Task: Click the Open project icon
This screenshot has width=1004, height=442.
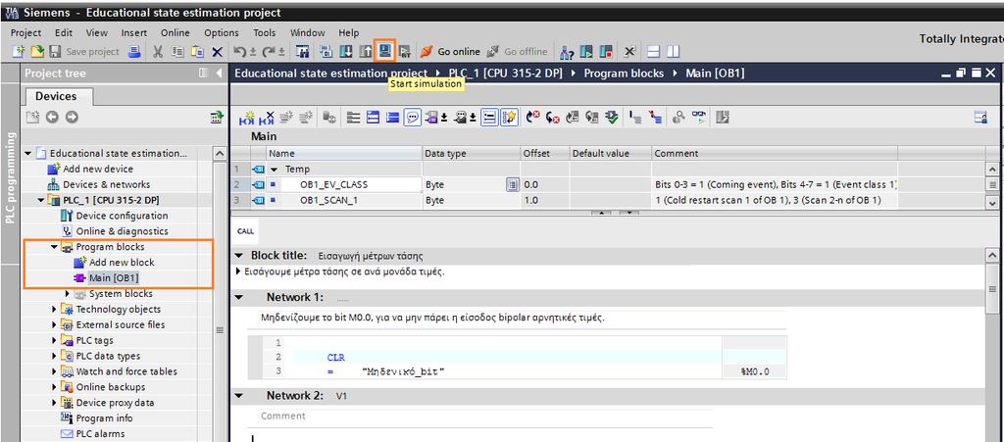Action: pyautogui.click(x=37, y=51)
